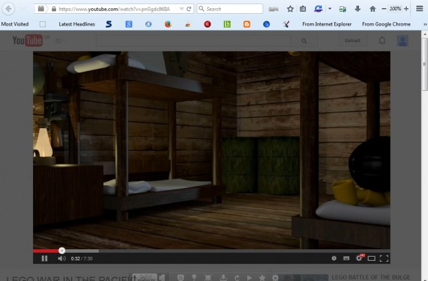428x281 pixels.
Task: Open the downloads arrow panel
Action: (358, 9)
